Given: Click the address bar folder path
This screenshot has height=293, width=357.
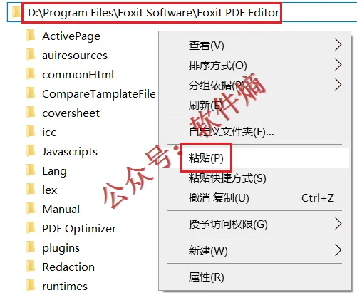Looking at the screenshot, I should click(153, 13).
